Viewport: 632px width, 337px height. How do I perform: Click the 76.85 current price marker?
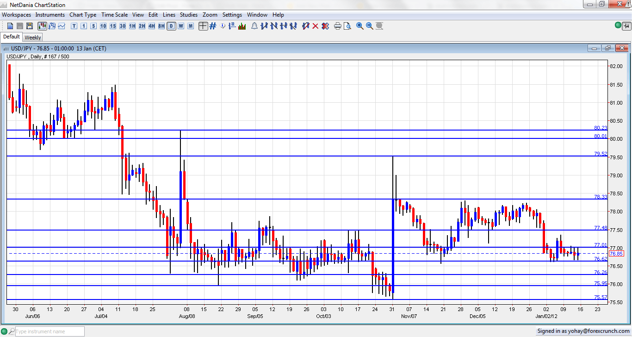(616, 254)
